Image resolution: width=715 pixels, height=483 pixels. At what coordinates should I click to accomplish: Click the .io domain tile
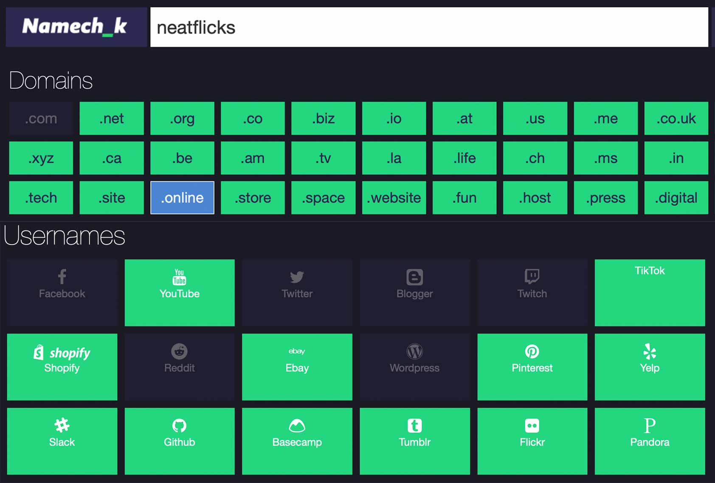[x=394, y=118]
